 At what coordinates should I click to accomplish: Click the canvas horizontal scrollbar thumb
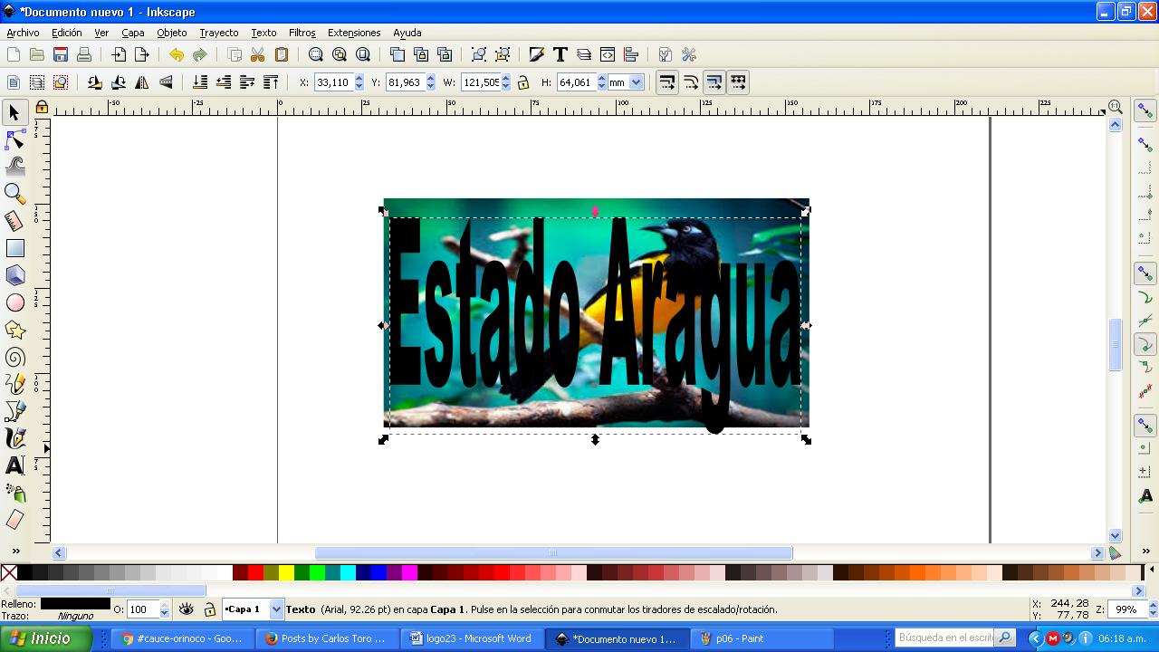tap(553, 552)
